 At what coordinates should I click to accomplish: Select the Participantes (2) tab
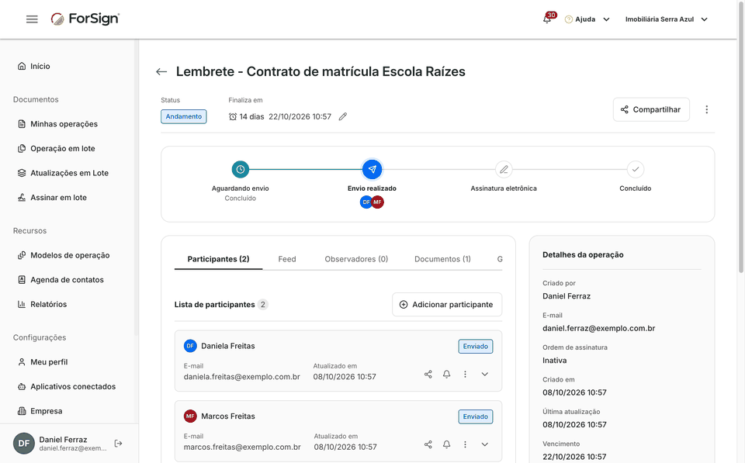coord(219,259)
